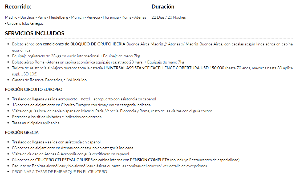300x175 pixels.
Task: Click 'PROPINAS & TASAS DE EMBARQUE EN EL CRUCERO'
Action: [x=59, y=172]
